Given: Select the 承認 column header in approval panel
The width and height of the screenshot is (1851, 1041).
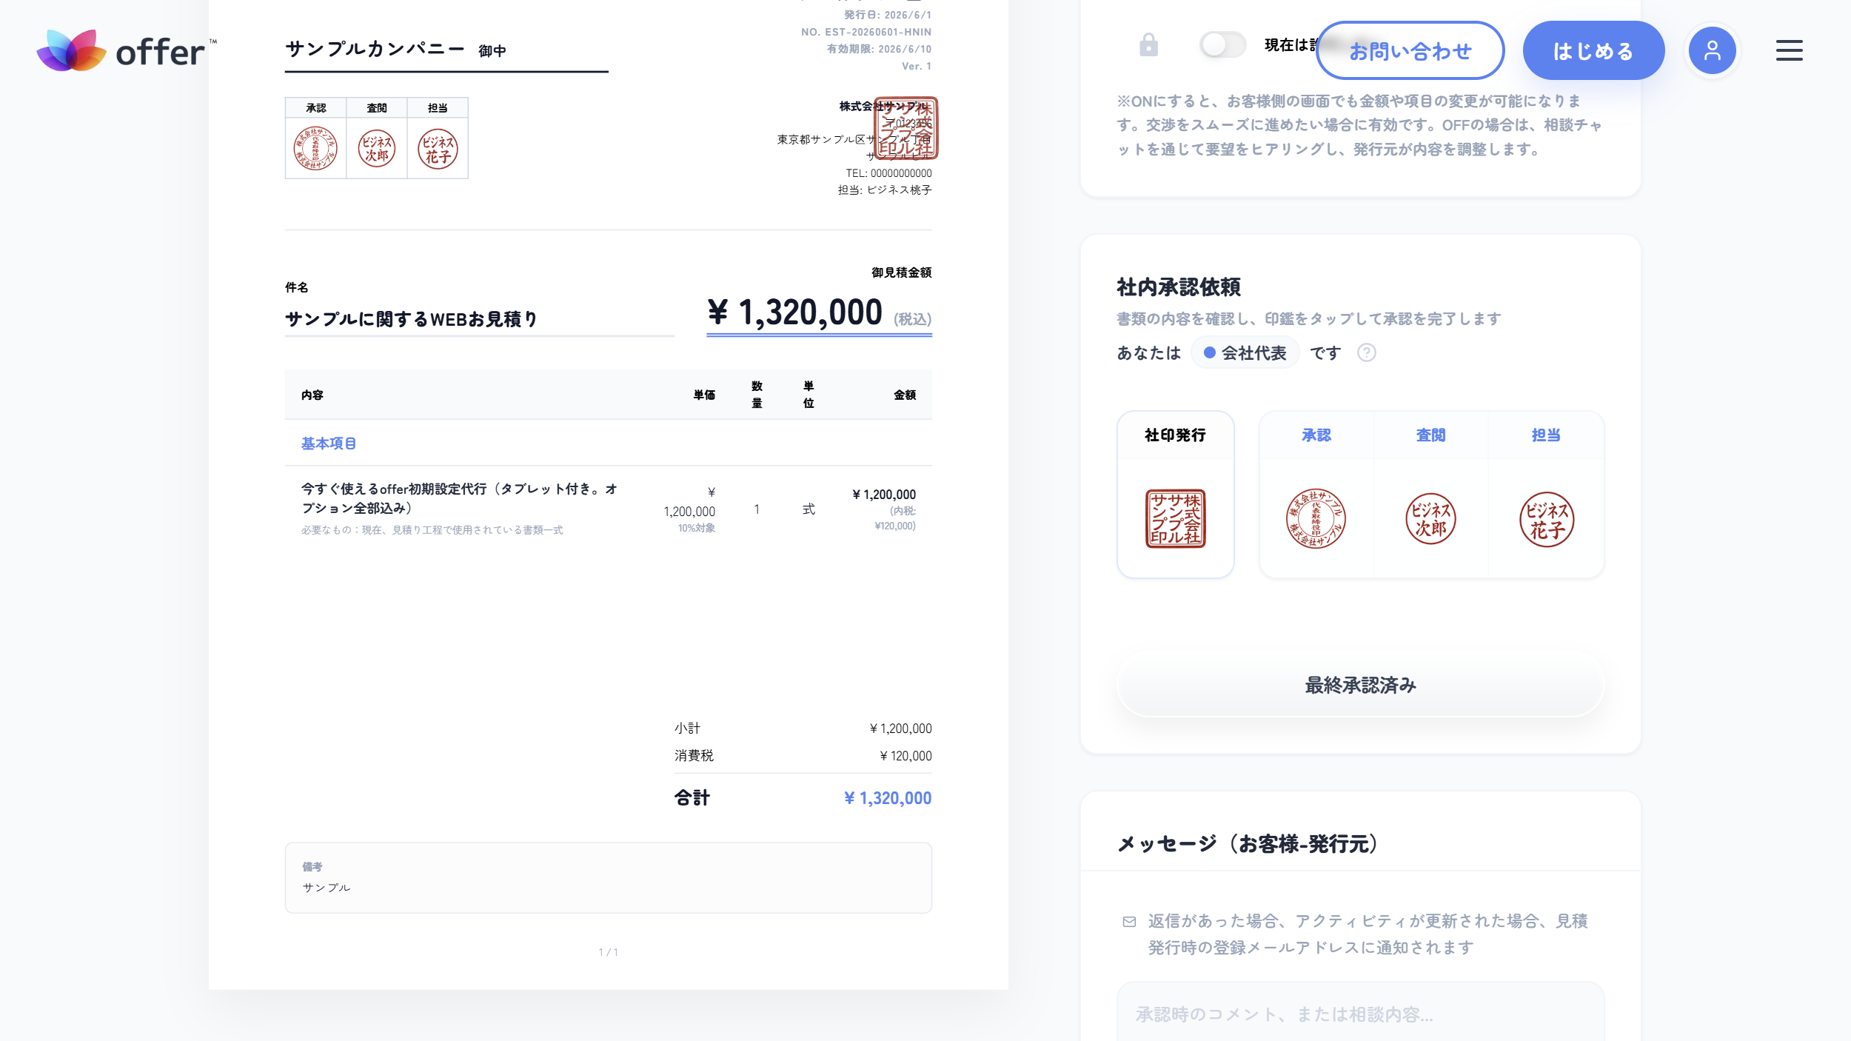Looking at the screenshot, I should click(x=1316, y=435).
